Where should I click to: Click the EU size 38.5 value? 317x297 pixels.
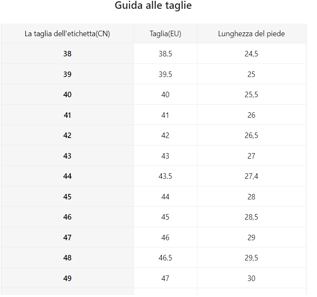(x=165, y=54)
